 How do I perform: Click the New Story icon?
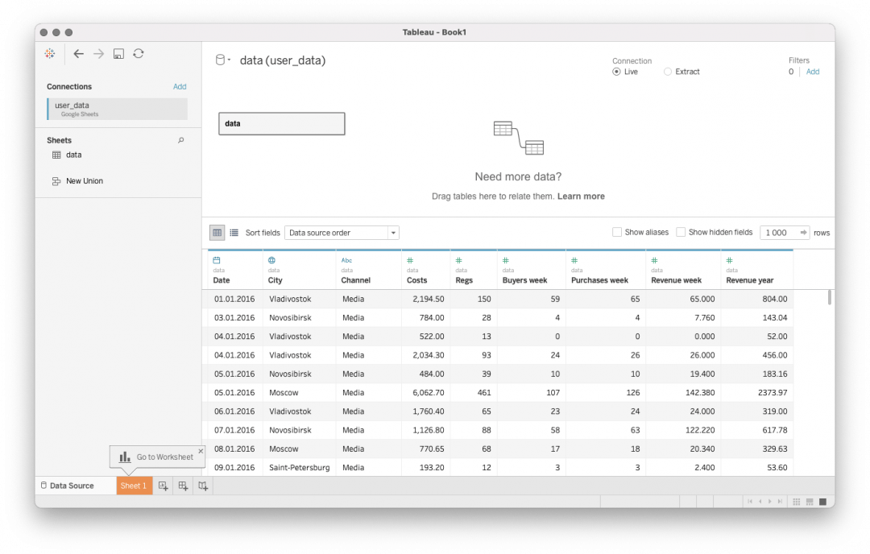(x=203, y=486)
